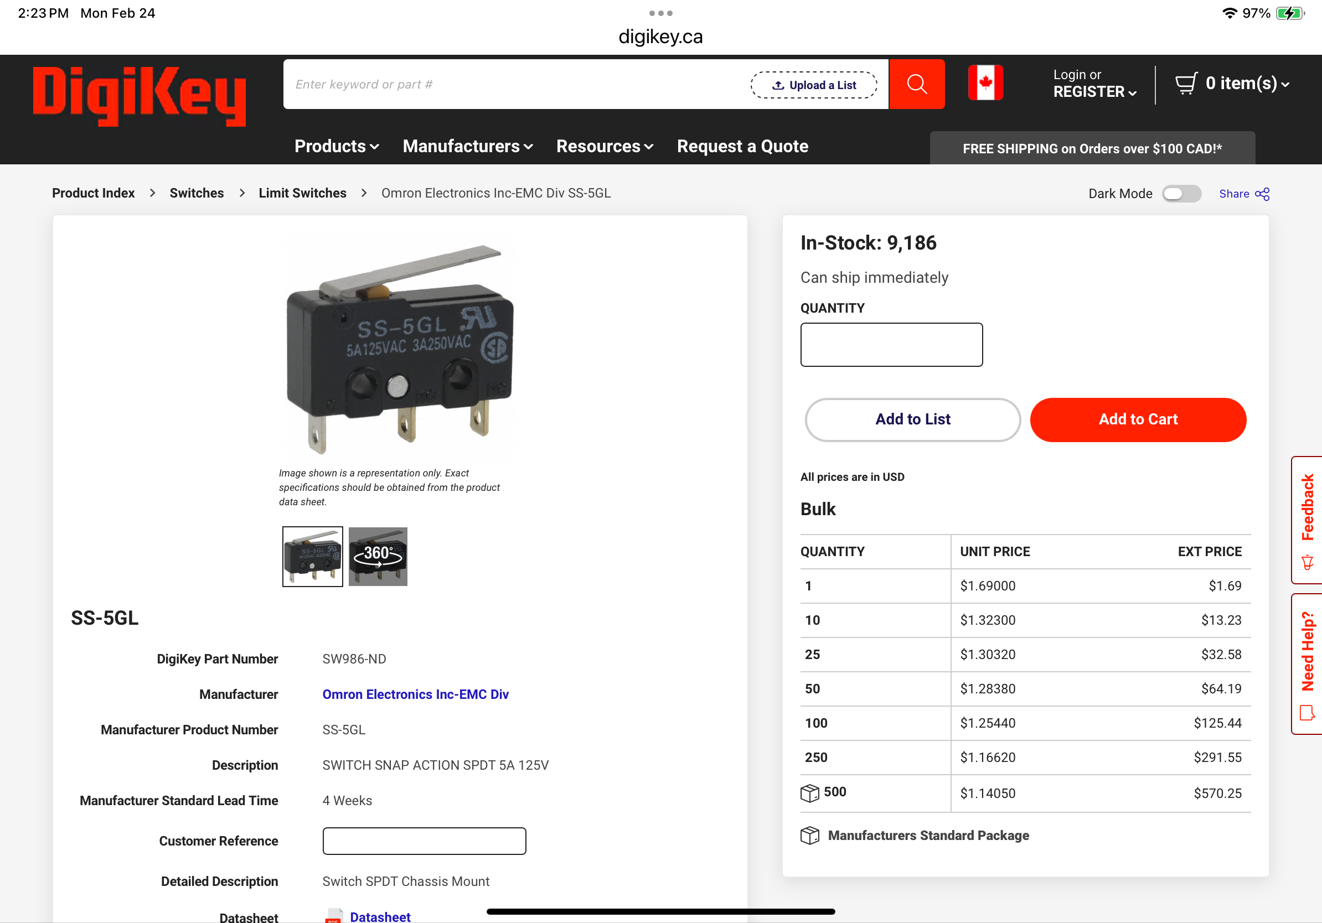Open the Datasheet PDF icon
The image size is (1322, 923).
tap(333, 915)
